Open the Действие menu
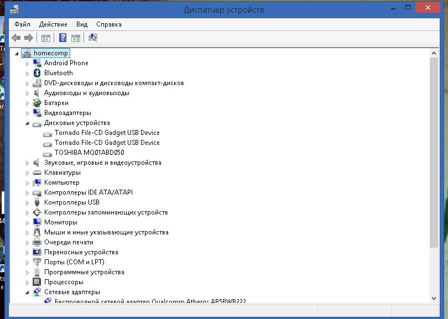Screen dimensions: 448x319 [53, 24]
